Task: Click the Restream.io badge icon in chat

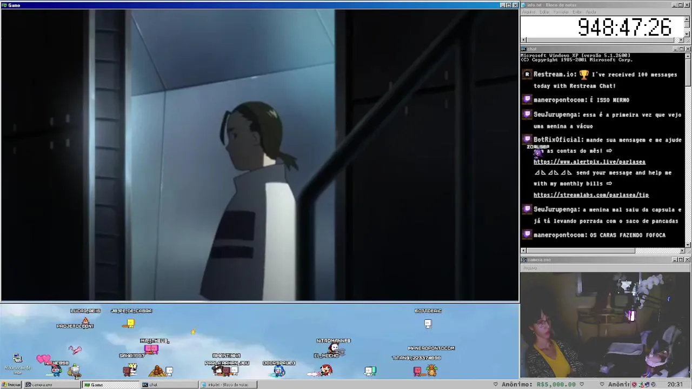Action: 528,75
